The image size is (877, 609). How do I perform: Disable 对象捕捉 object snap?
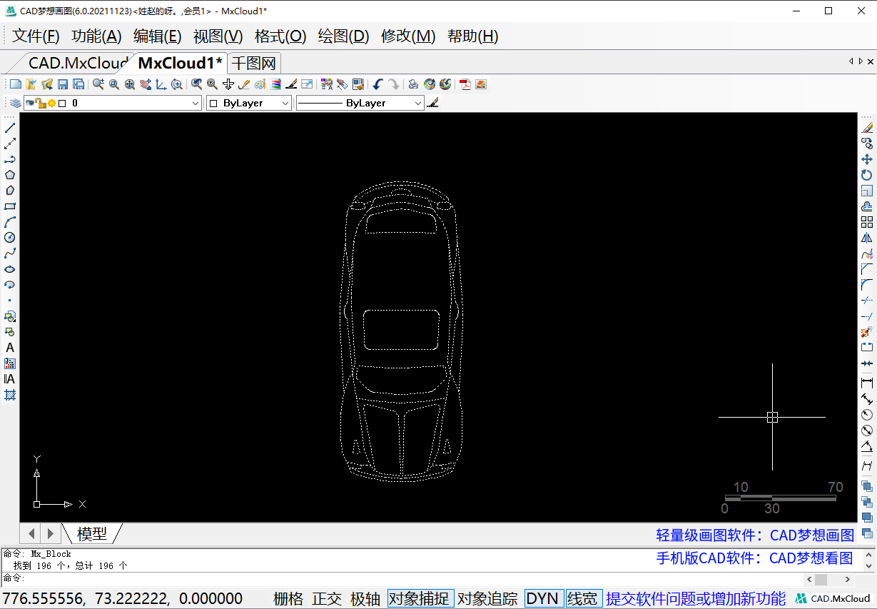point(421,599)
